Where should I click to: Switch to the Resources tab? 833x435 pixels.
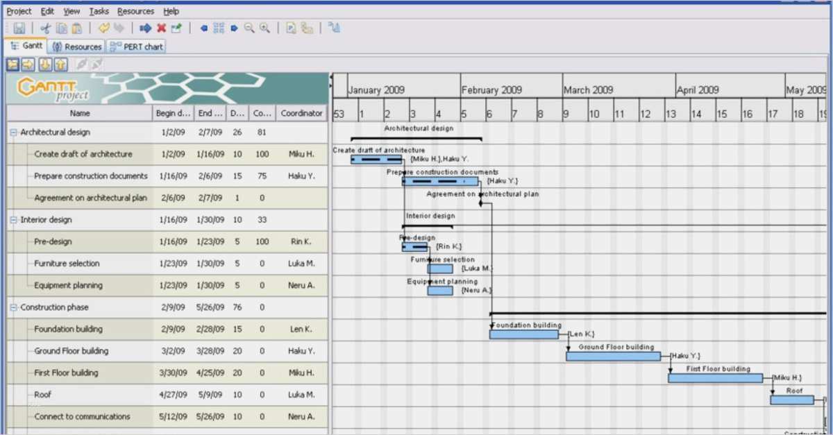click(x=77, y=47)
